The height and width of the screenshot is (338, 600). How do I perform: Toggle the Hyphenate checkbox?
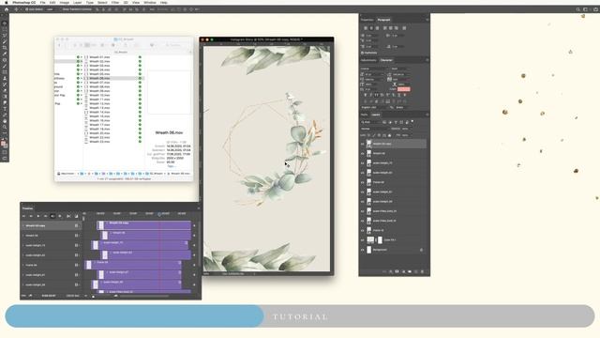[363, 53]
